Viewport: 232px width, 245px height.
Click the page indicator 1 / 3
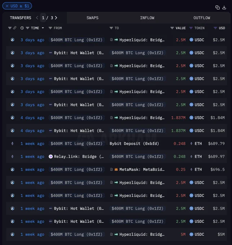click(x=48, y=18)
